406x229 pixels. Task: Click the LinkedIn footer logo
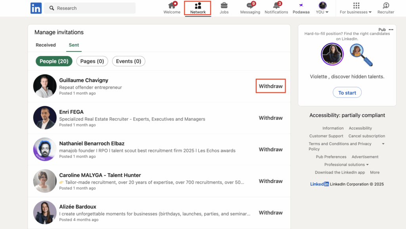pyautogui.click(x=320, y=184)
